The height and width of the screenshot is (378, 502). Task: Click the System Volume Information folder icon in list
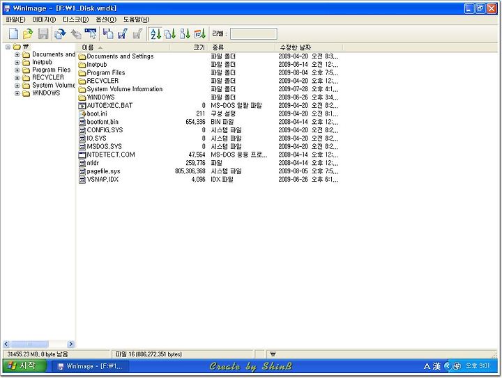82,90
